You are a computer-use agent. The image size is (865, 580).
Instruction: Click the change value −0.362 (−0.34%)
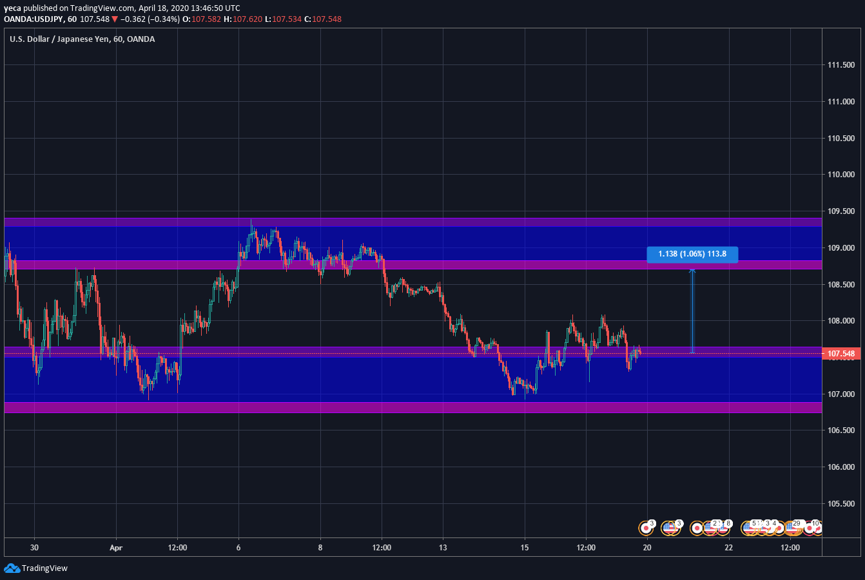150,19
